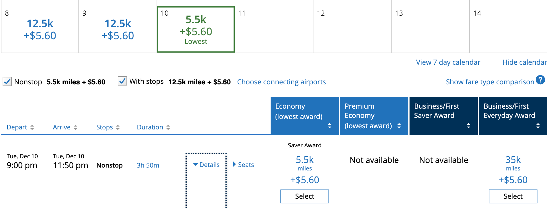The width and height of the screenshot is (547, 208).
Task: Sort Business/First Saver Award column arrows
Action: click(x=469, y=126)
